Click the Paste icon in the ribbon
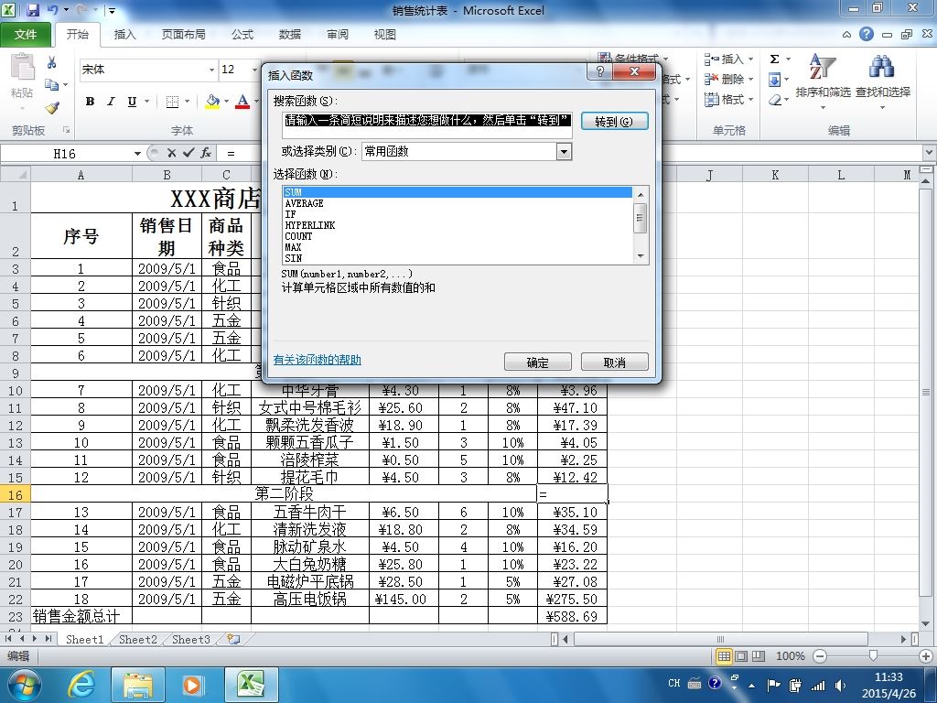 point(22,68)
